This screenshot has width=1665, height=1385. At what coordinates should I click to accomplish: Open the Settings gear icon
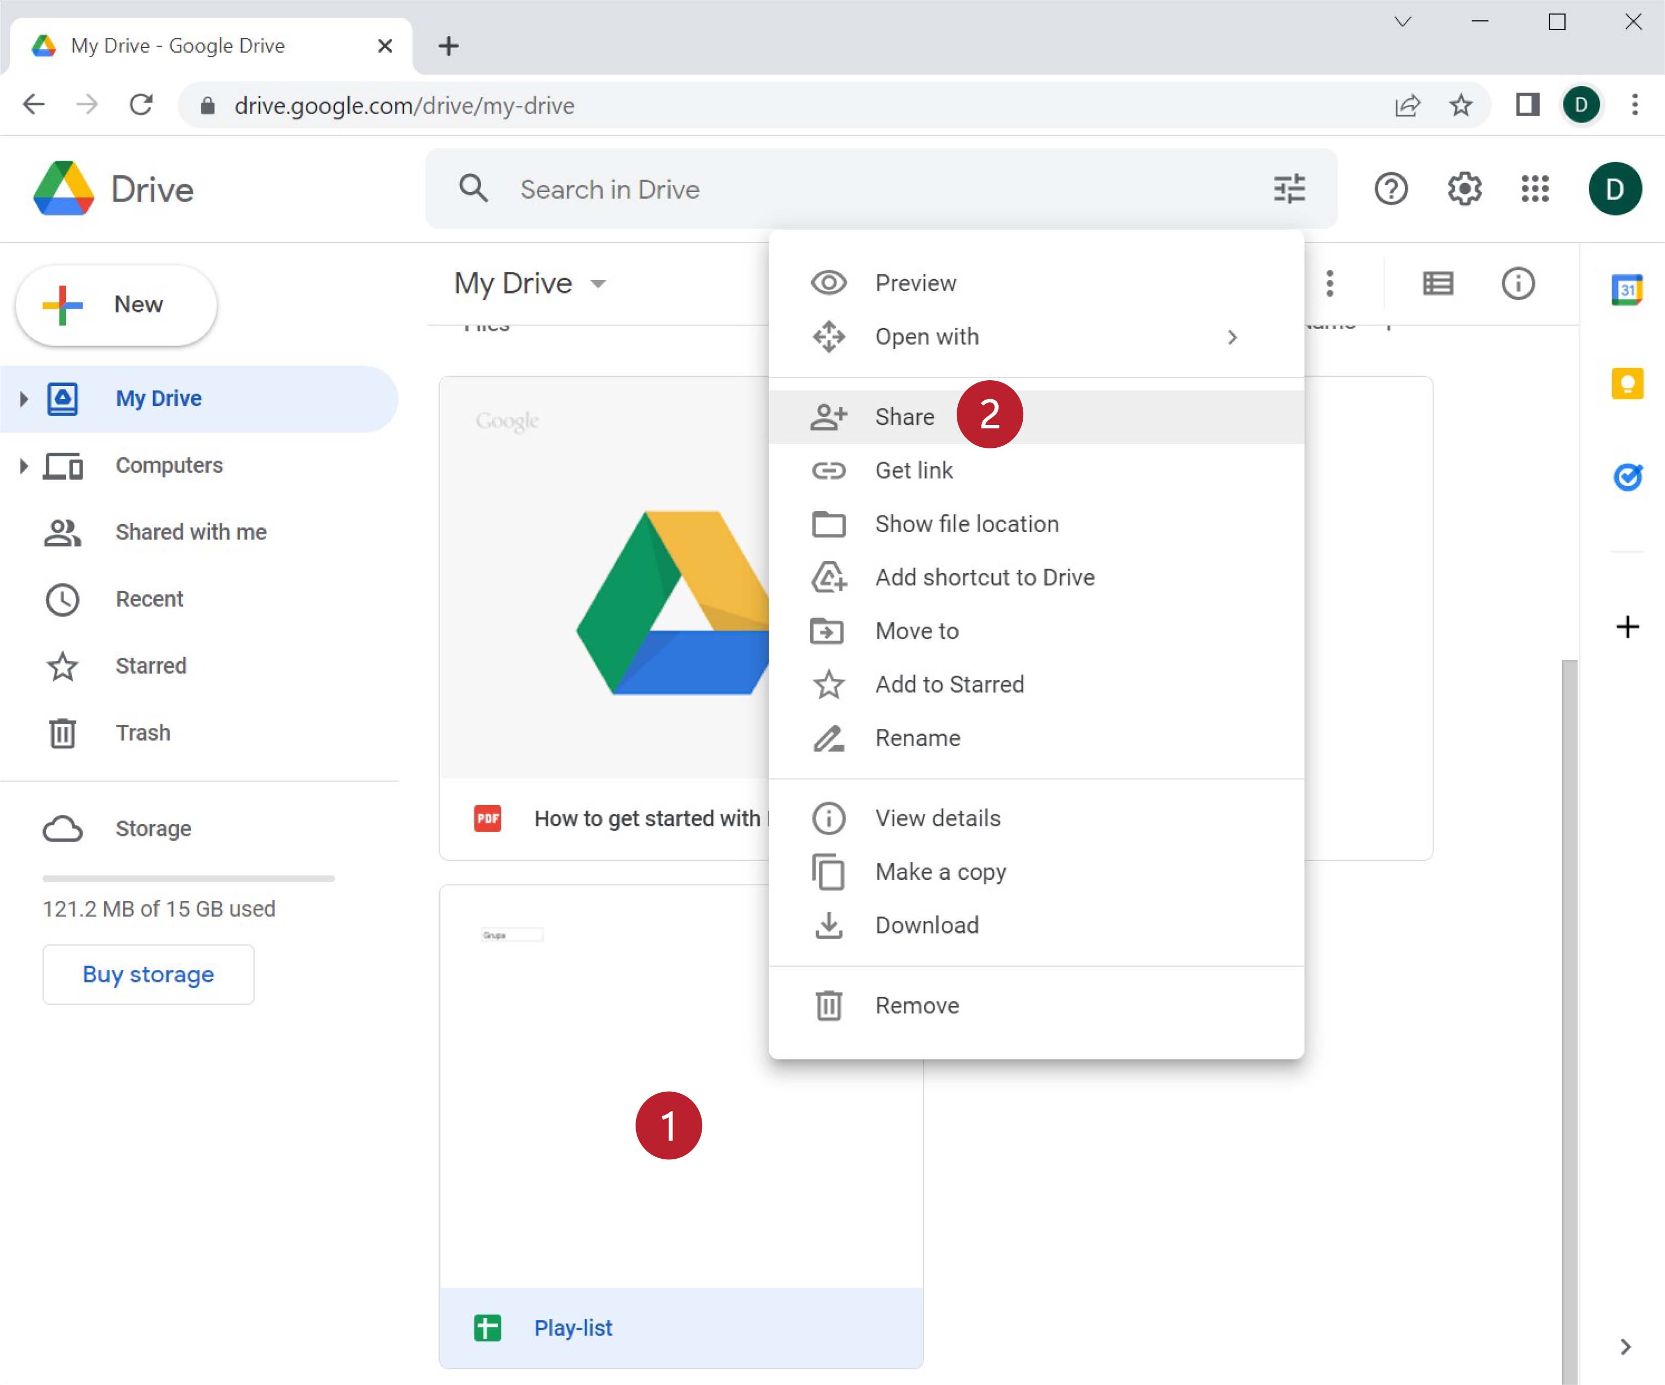(1464, 188)
